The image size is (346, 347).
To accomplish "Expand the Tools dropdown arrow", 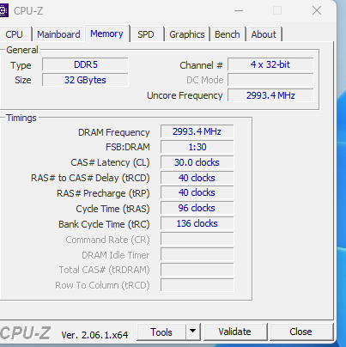I will coord(193,332).
